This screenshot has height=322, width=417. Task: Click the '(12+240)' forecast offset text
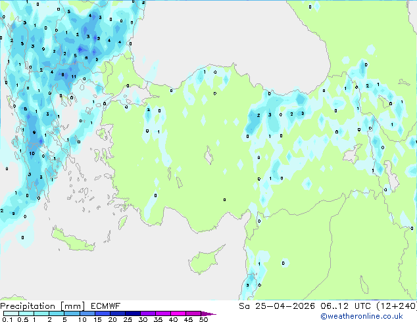(396, 306)
